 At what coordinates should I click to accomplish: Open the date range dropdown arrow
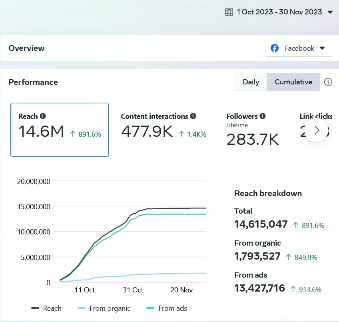[330, 12]
